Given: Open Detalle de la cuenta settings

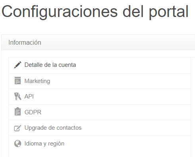Looking at the screenshot, I should 50,65.
